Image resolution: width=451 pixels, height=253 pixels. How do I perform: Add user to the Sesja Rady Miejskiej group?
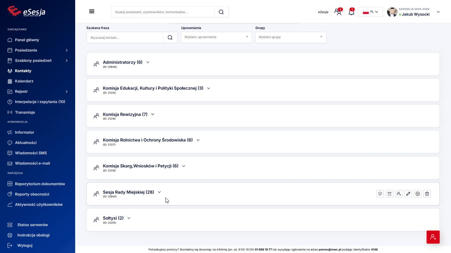click(x=399, y=194)
